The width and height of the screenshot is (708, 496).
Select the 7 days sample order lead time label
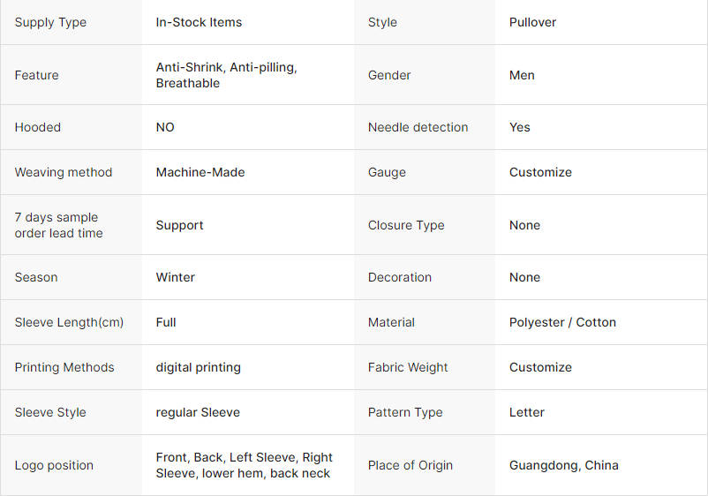[x=58, y=225]
